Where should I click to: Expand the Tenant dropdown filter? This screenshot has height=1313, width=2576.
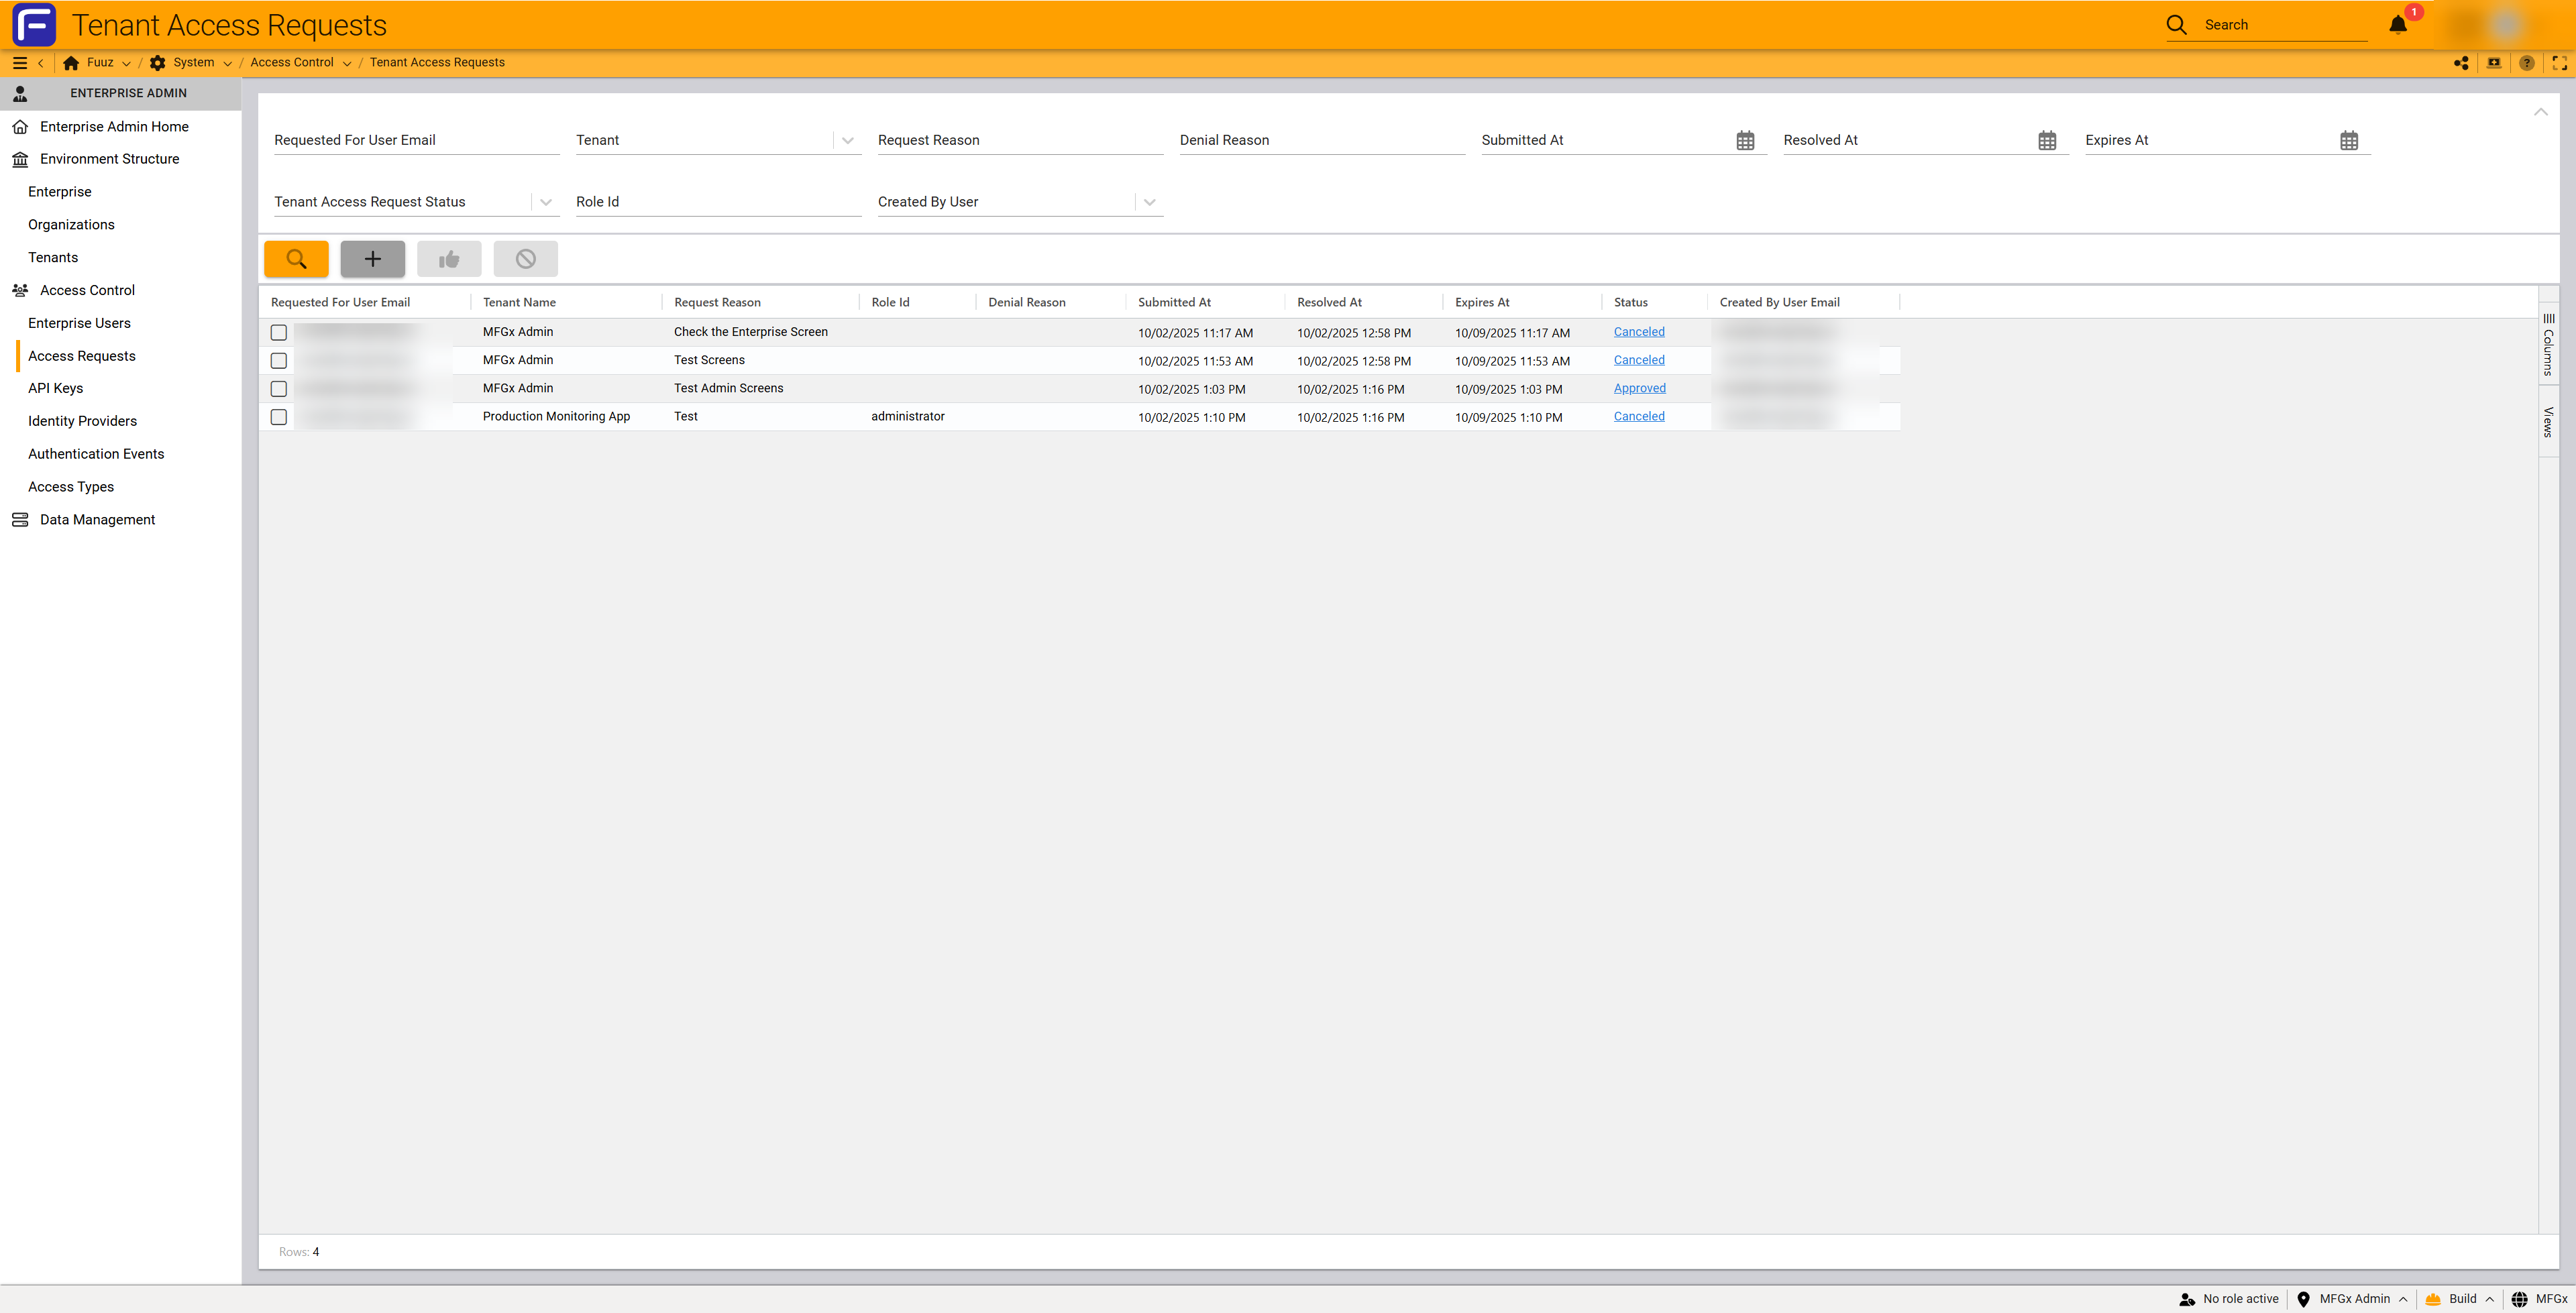point(848,141)
